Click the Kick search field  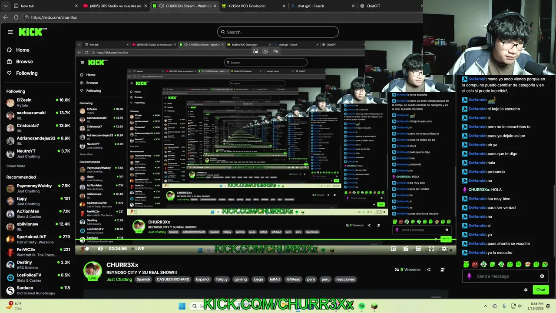pos(278,32)
